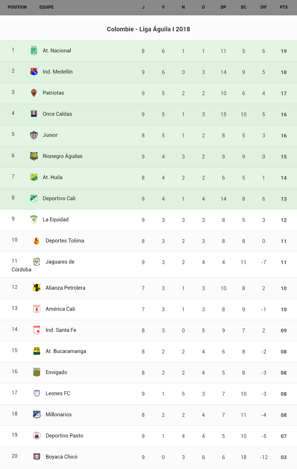Click the At. Nacional club crest
This screenshot has height=469, width=297.
(34, 51)
